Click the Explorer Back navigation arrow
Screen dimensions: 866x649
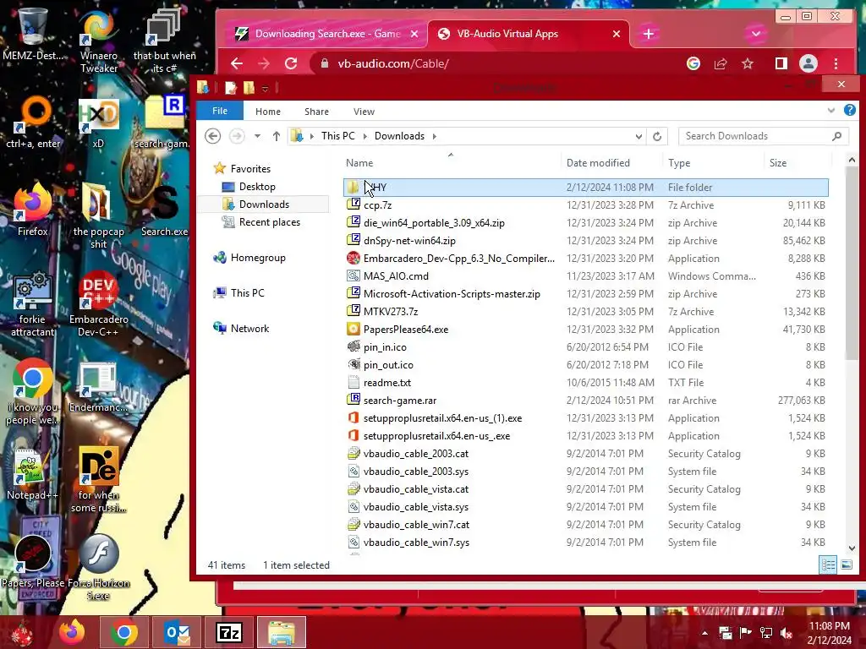click(212, 136)
